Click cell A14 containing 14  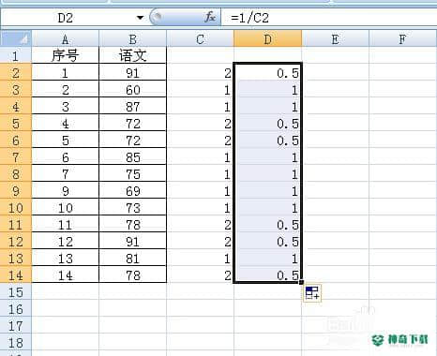(65, 275)
